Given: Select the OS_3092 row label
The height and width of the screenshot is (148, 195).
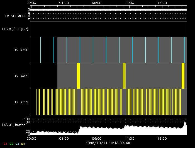Looking at the screenshot, I should pos(21,76).
